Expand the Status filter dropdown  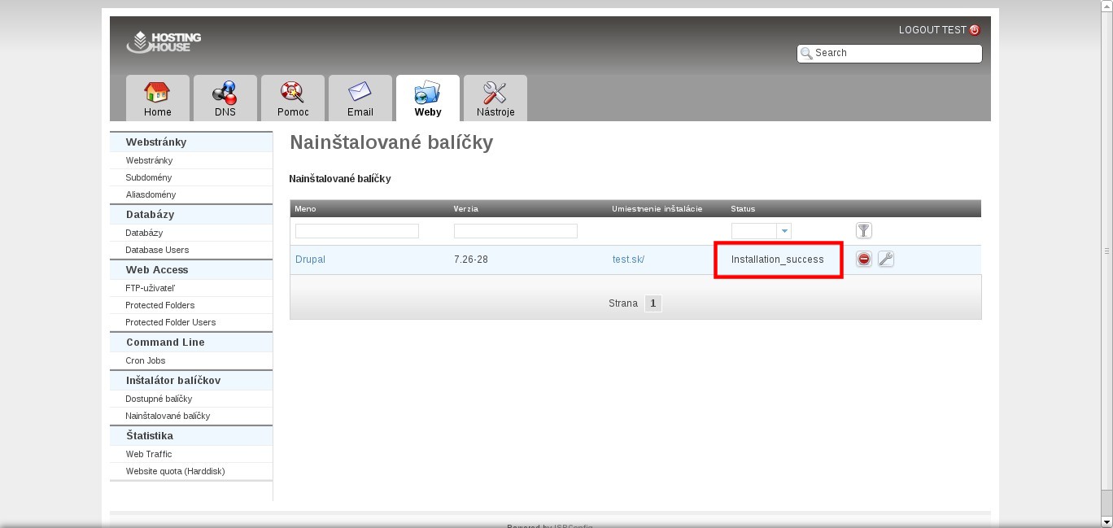point(784,231)
